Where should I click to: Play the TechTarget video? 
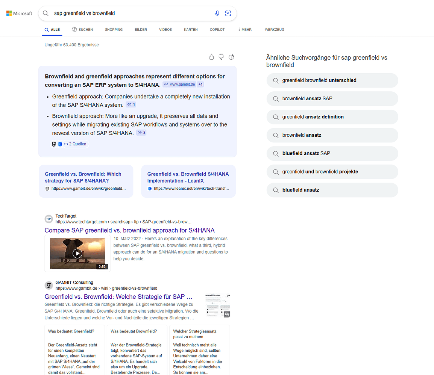click(x=77, y=253)
